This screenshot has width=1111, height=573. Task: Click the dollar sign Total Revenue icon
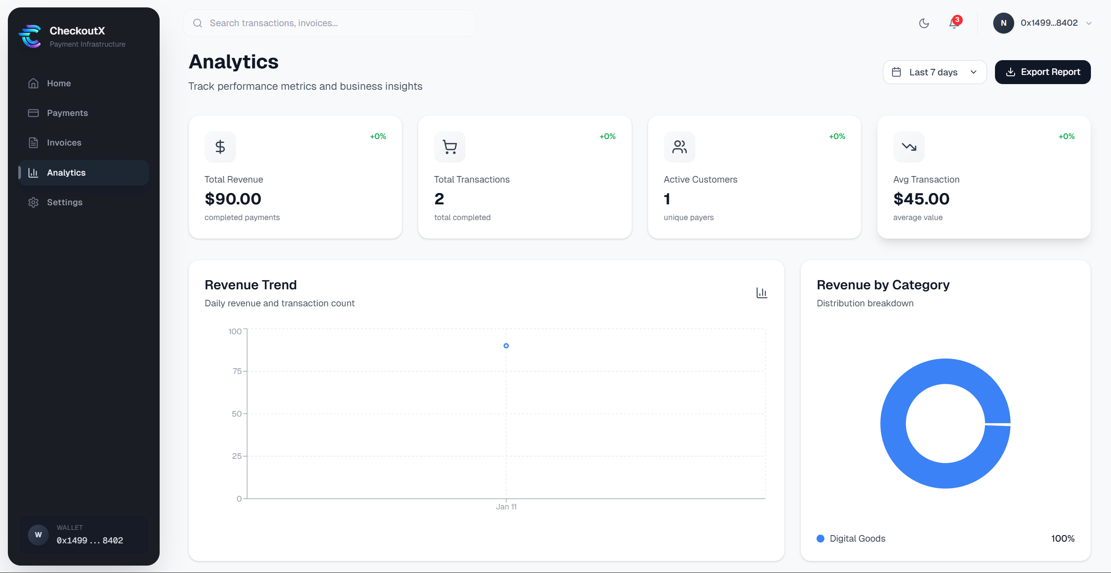coord(220,147)
